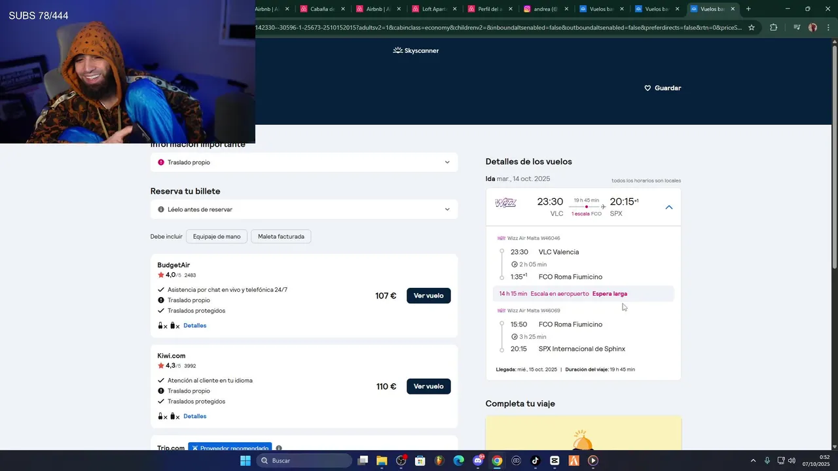Open Chrome media controls icon
Viewport: 838px width, 471px height.
pos(796,27)
